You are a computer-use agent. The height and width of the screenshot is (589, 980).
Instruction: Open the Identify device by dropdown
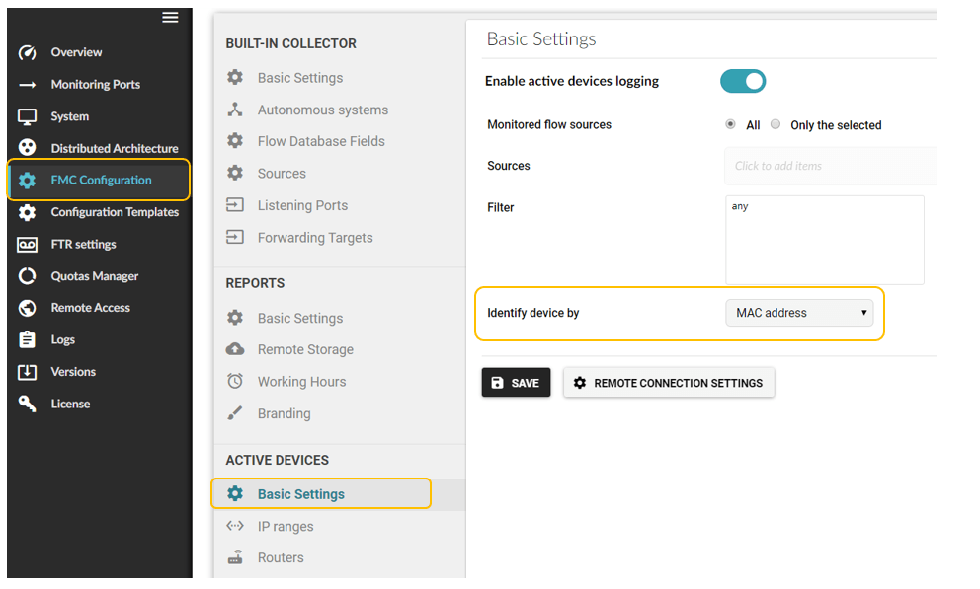click(x=799, y=313)
